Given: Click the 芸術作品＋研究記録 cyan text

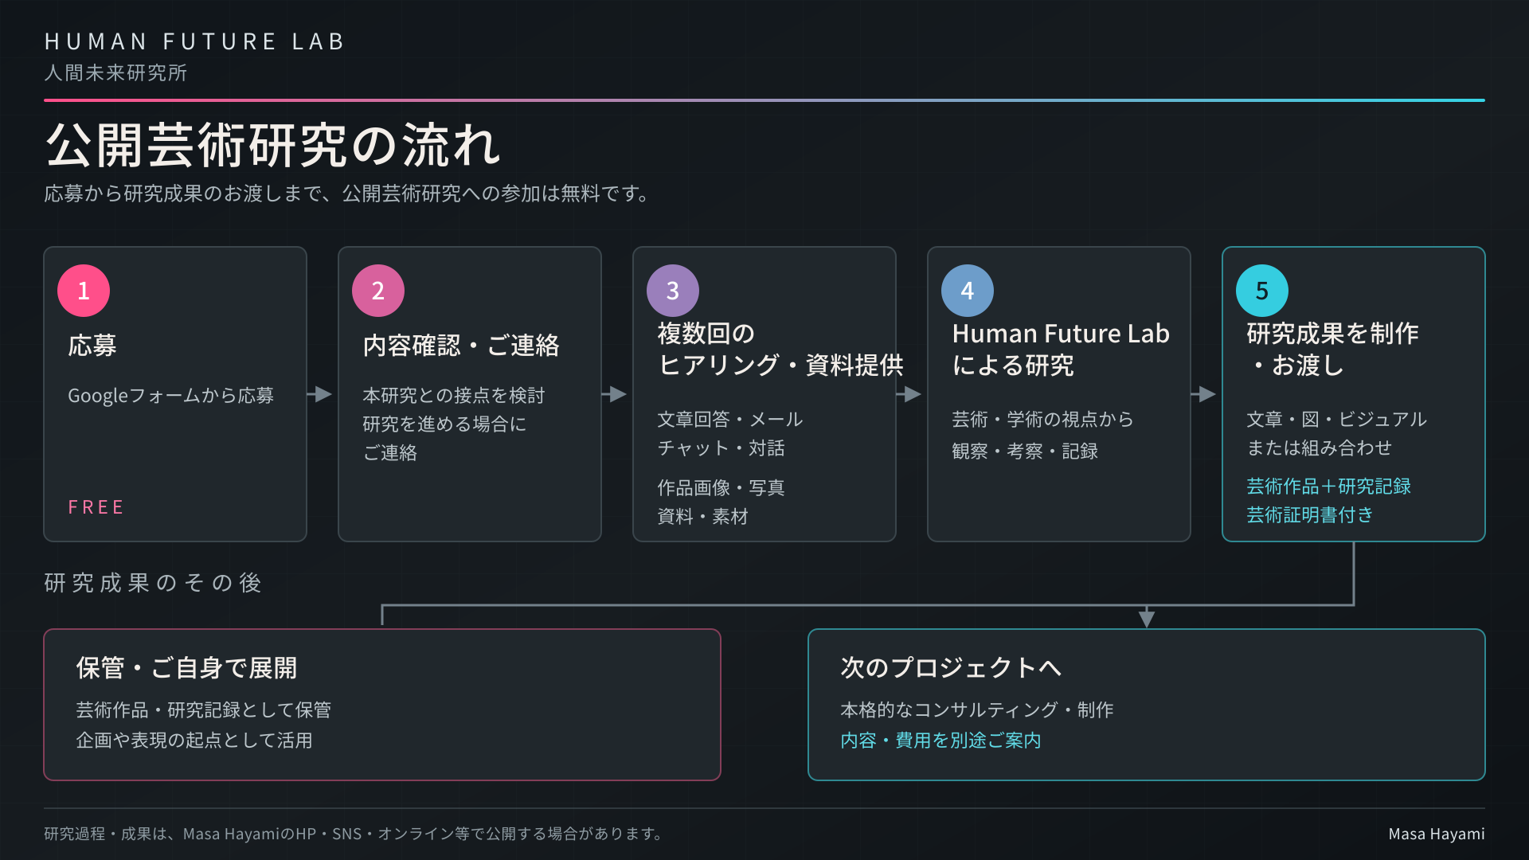Looking at the screenshot, I should tap(1328, 486).
